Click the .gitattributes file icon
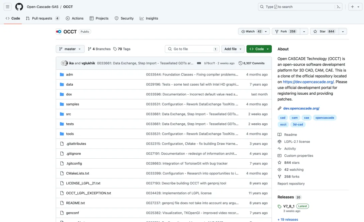 [x=62, y=144]
